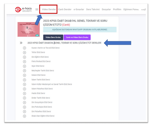Click the Video Ders Grubu button
This screenshot has height=125, width=153.
[53, 37]
